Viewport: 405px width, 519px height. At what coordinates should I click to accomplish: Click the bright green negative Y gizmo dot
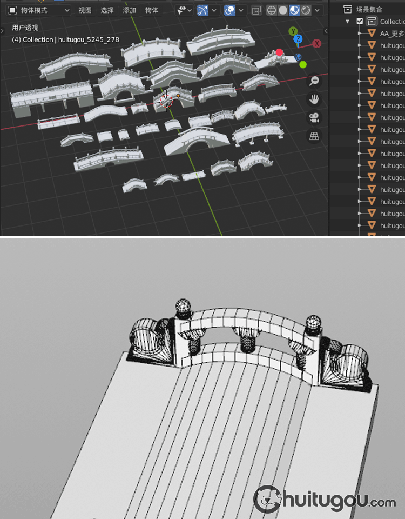tap(303, 64)
